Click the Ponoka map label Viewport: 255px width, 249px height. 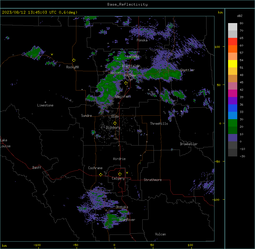coord(142,40)
